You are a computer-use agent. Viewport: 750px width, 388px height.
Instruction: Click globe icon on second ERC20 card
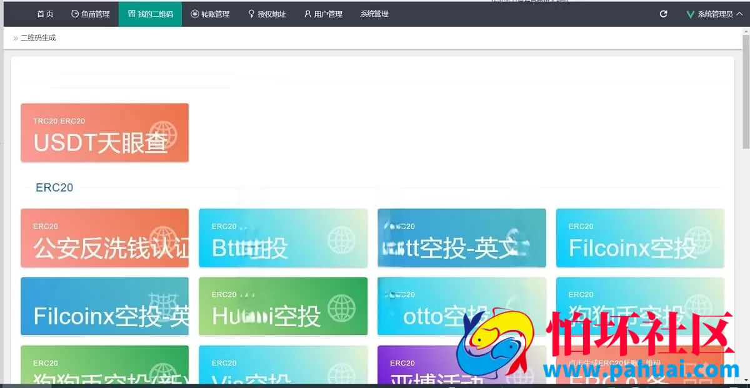[342, 240]
